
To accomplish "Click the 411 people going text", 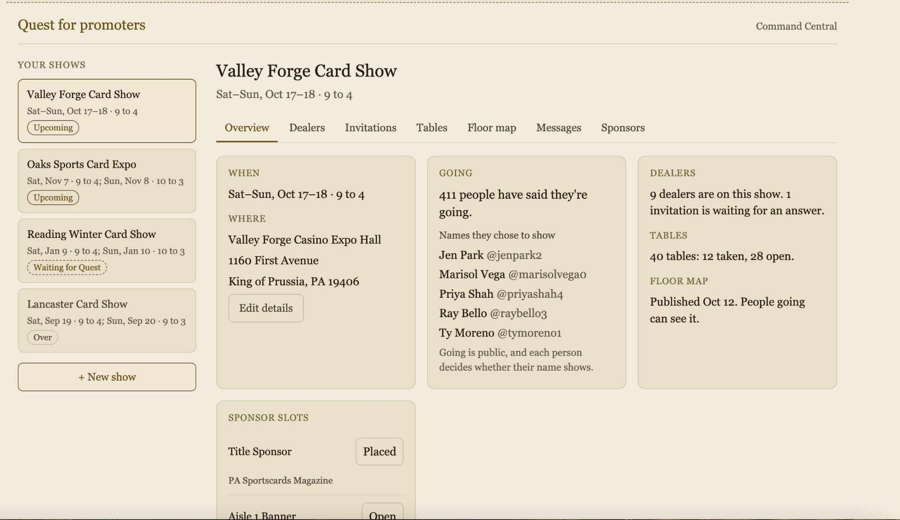I will pyautogui.click(x=513, y=203).
